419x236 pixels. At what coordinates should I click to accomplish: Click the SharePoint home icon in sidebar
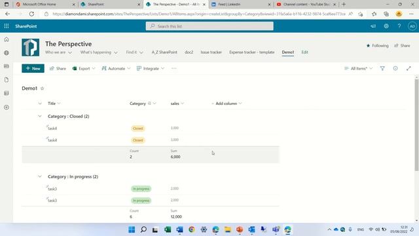[7, 39]
